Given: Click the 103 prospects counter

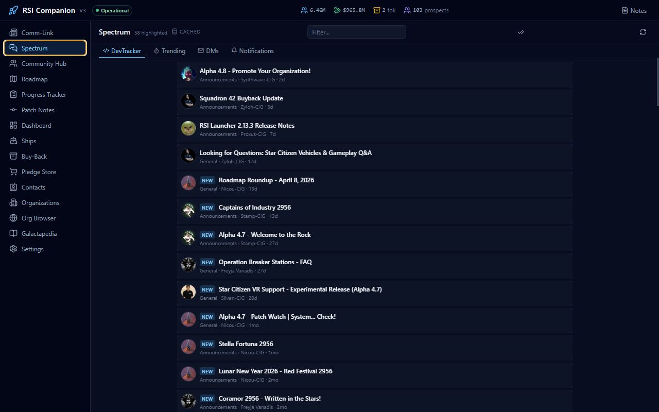Looking at the screenshot, I should (x=426, y=10).
